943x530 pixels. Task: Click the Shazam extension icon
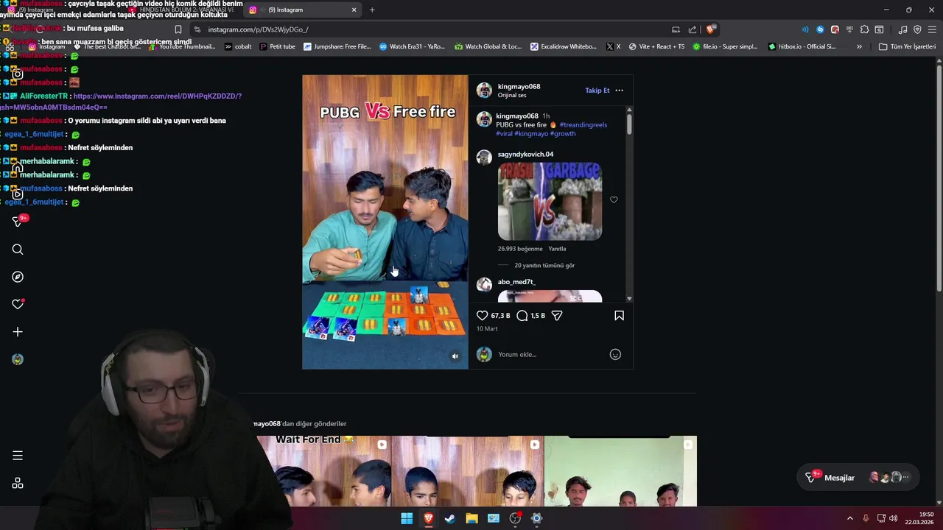(820, 29)
